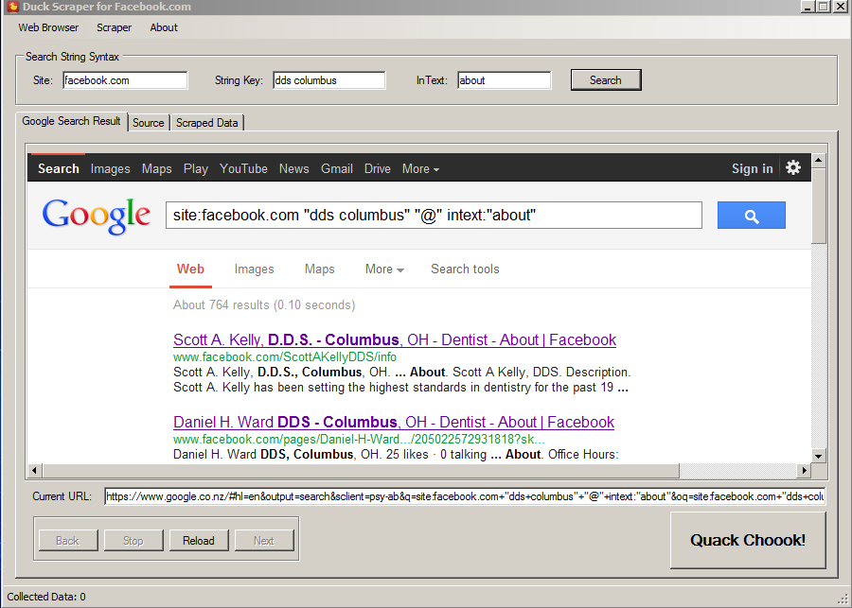The width and height of the screenshot is (852, 608).
Task: Click Search in Google top bar
Action: [x=59, y=169]
